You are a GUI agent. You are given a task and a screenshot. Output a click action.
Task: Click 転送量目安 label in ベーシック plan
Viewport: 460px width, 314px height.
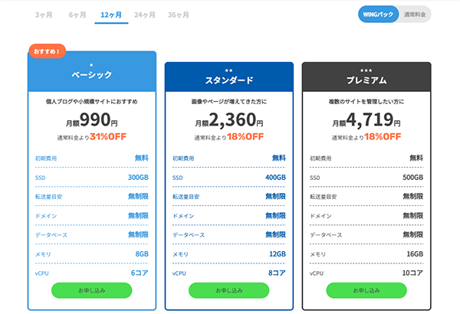point(49,197)
